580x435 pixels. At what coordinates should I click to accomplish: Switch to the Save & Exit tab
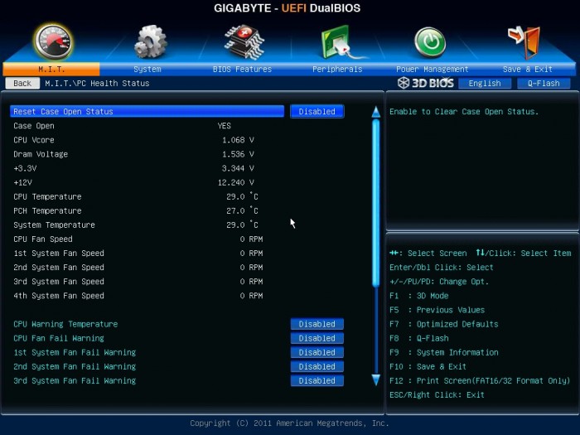pos(528,69)
